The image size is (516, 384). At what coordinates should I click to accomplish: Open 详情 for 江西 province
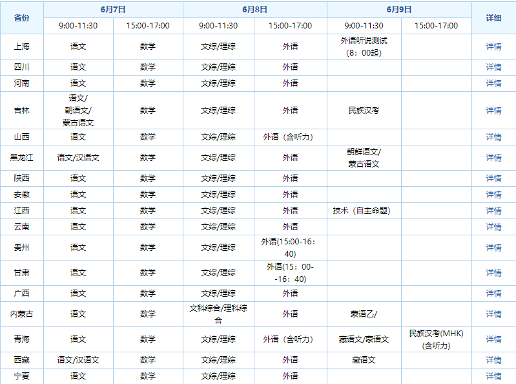tap(493, 211)
